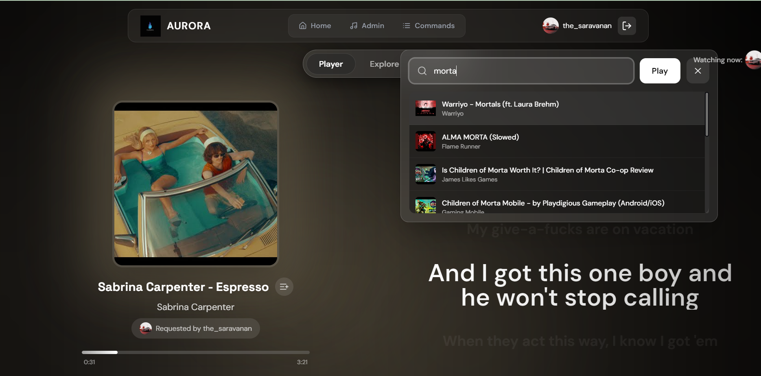Screen dimensions: 761x376
Task: Click the Watching now viewer avatar
Action: [x=753, y=60]
